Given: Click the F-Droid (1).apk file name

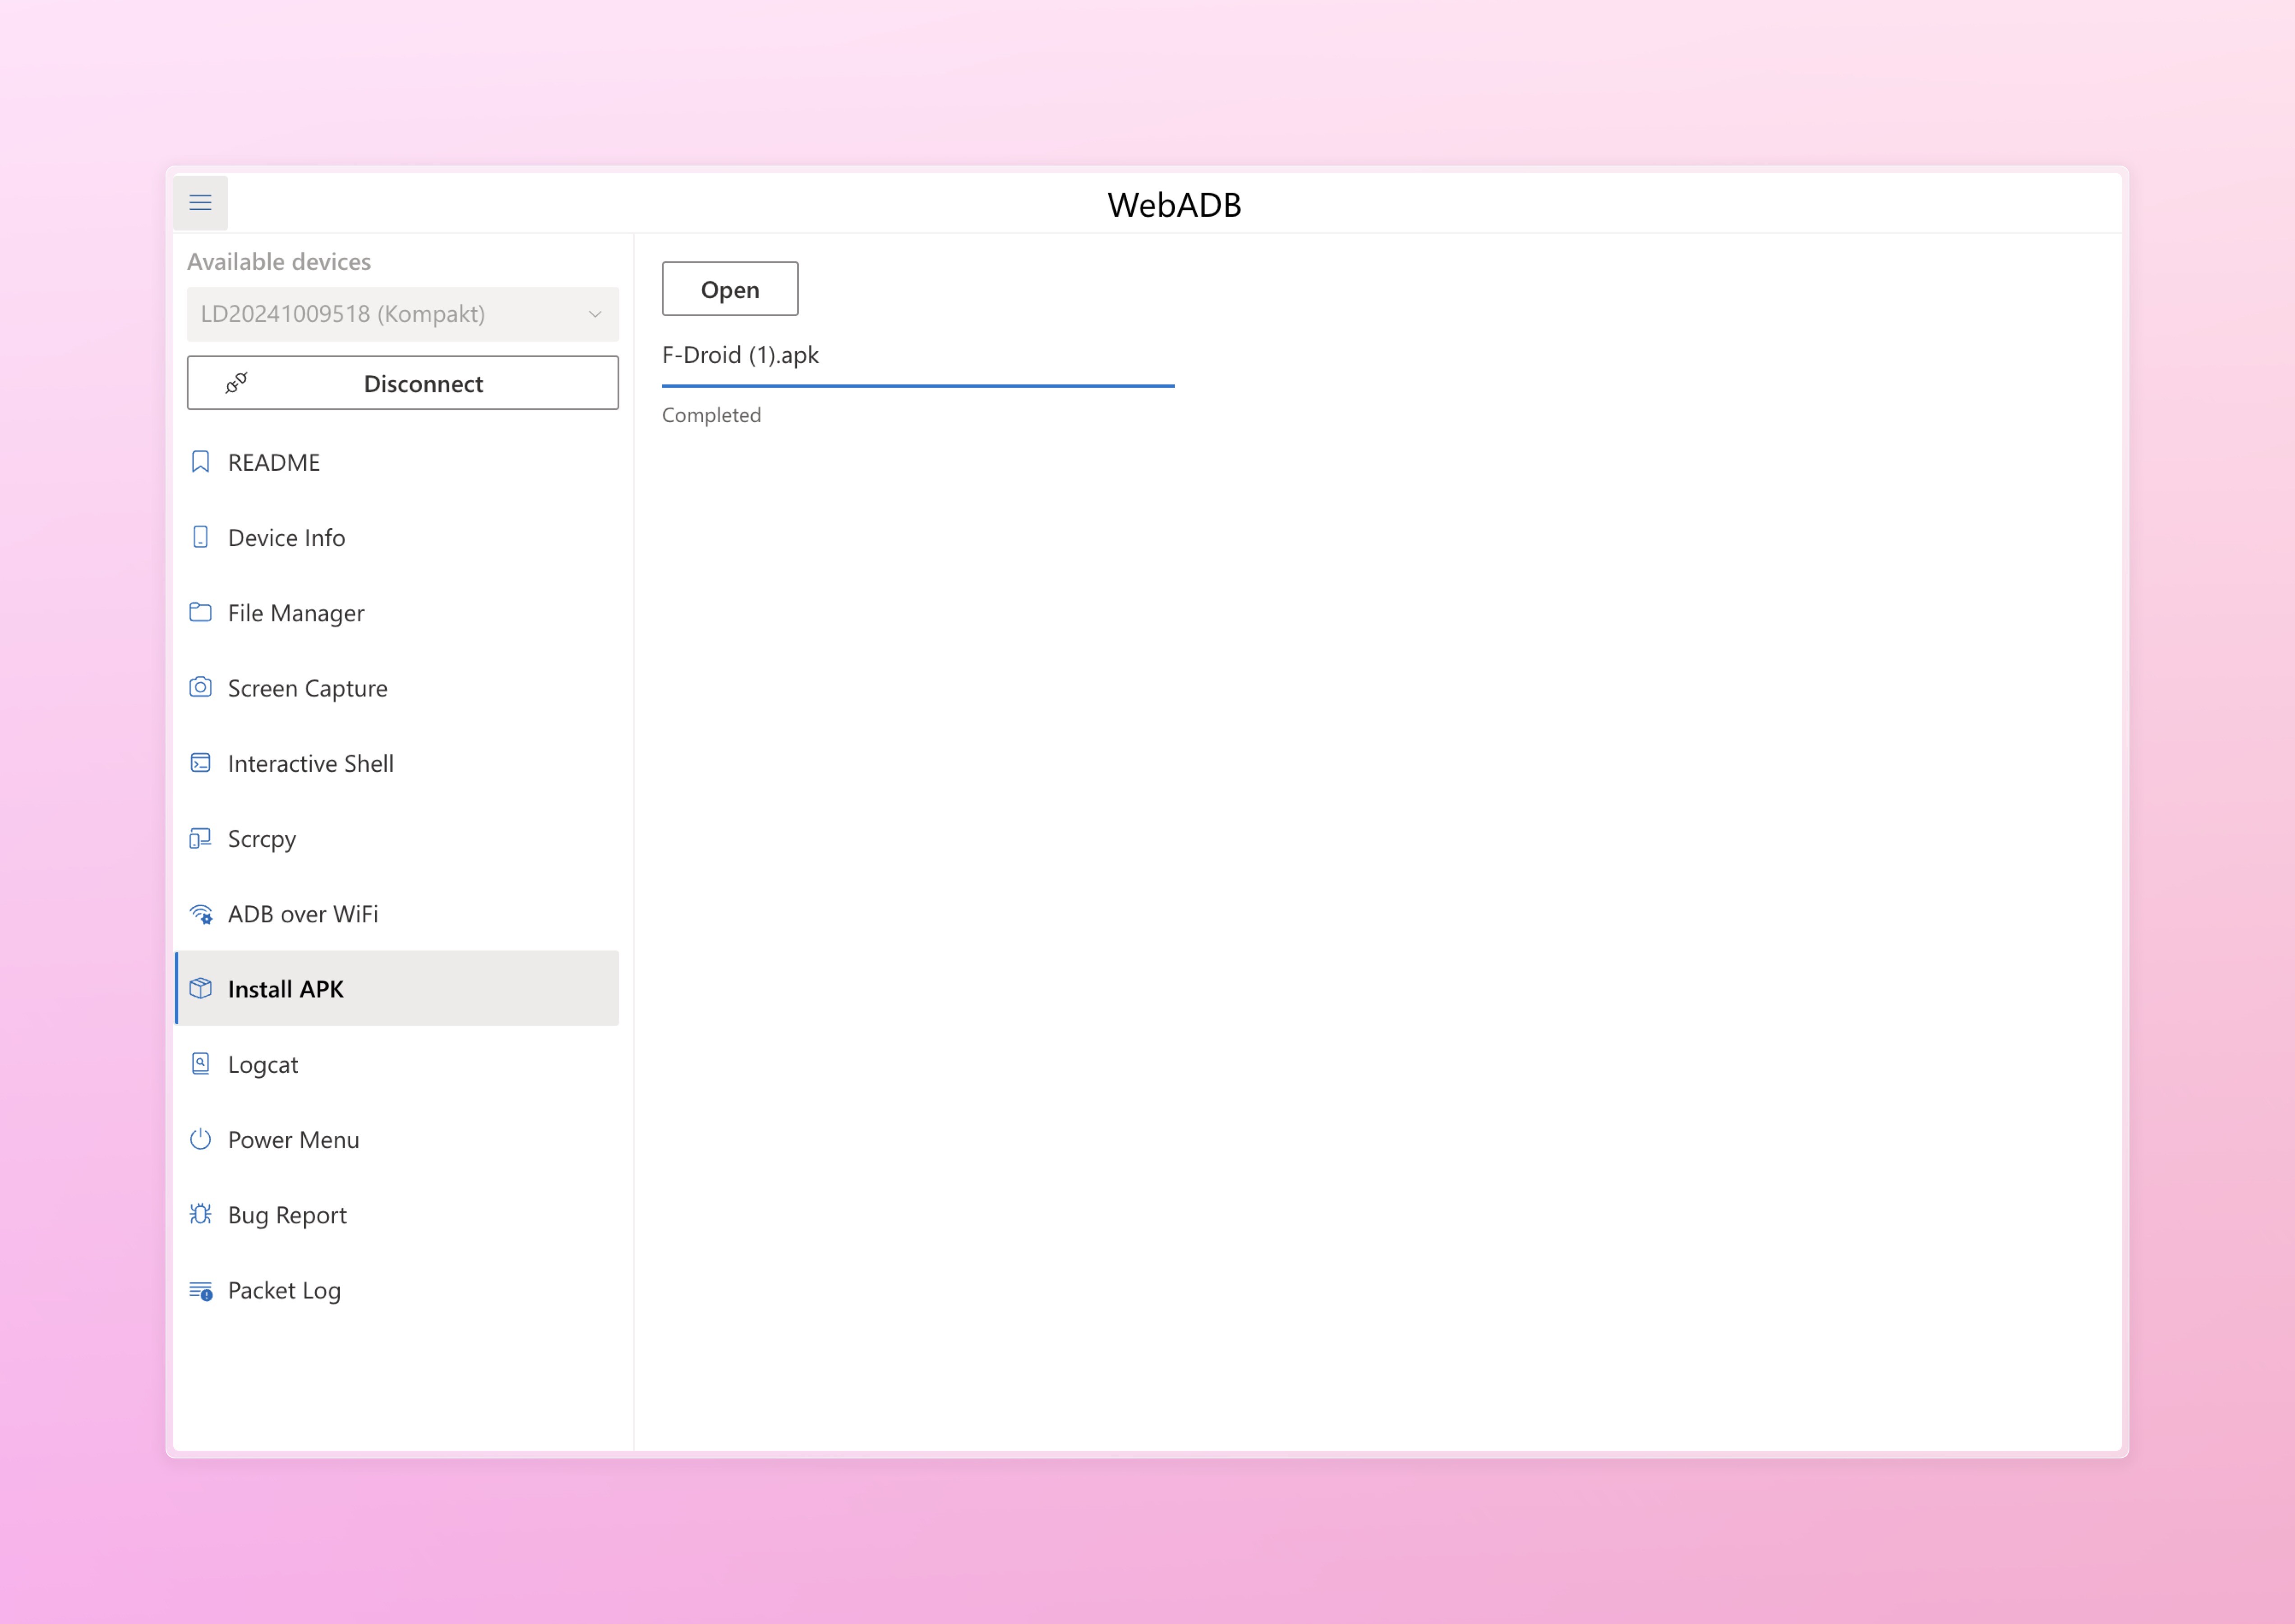Looking at the screenshot, I should point(740,355).
